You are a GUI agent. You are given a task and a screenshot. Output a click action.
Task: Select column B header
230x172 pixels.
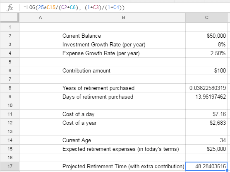coord(123,18)
